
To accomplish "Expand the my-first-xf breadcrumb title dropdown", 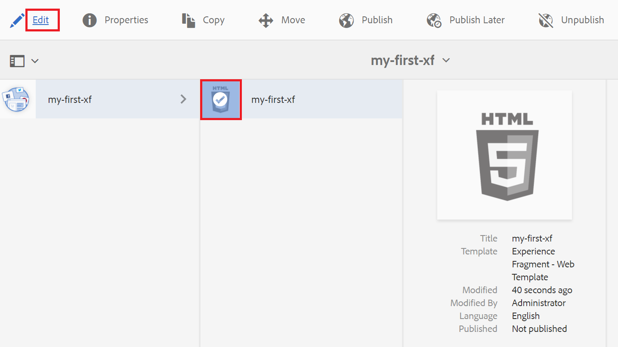I will 446,60.
